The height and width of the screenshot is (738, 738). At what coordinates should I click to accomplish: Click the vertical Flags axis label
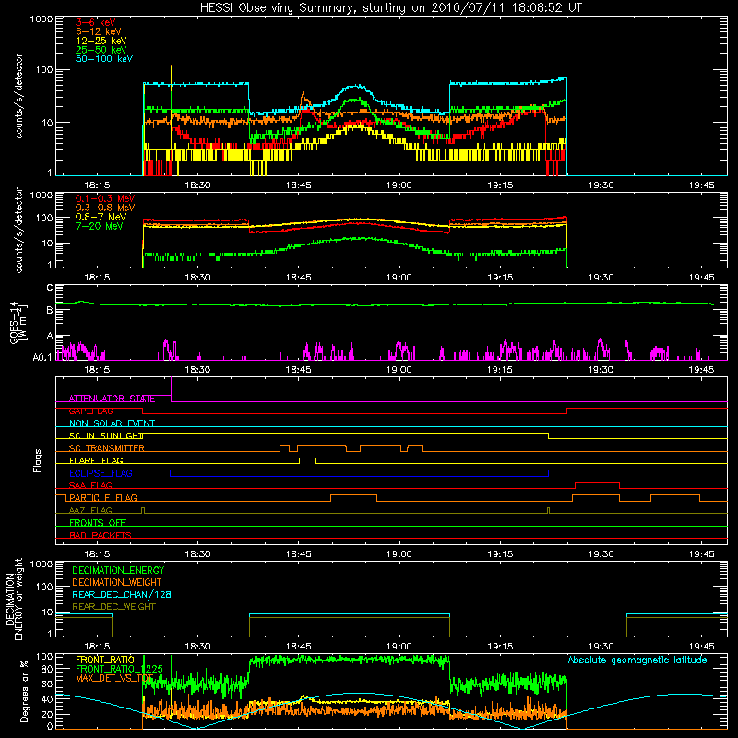pyautogui.click(x=38, y=460)
